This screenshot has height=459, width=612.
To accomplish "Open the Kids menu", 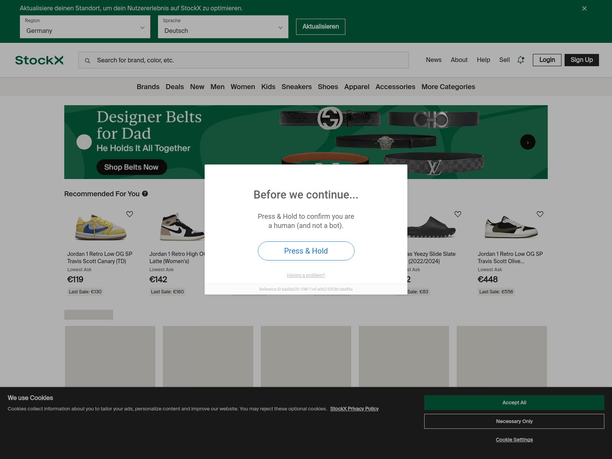I will (268, 87).
